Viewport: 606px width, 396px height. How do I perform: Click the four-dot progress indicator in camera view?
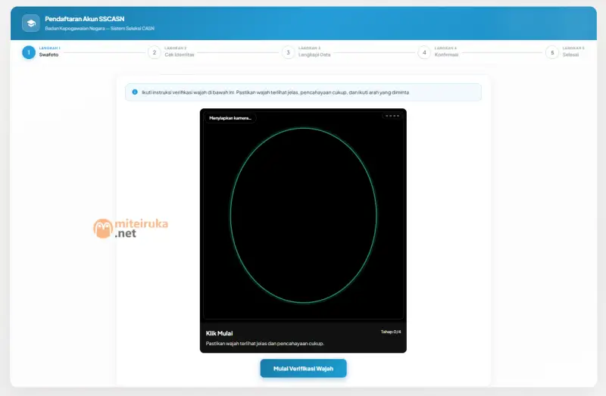tap(392, 116)
